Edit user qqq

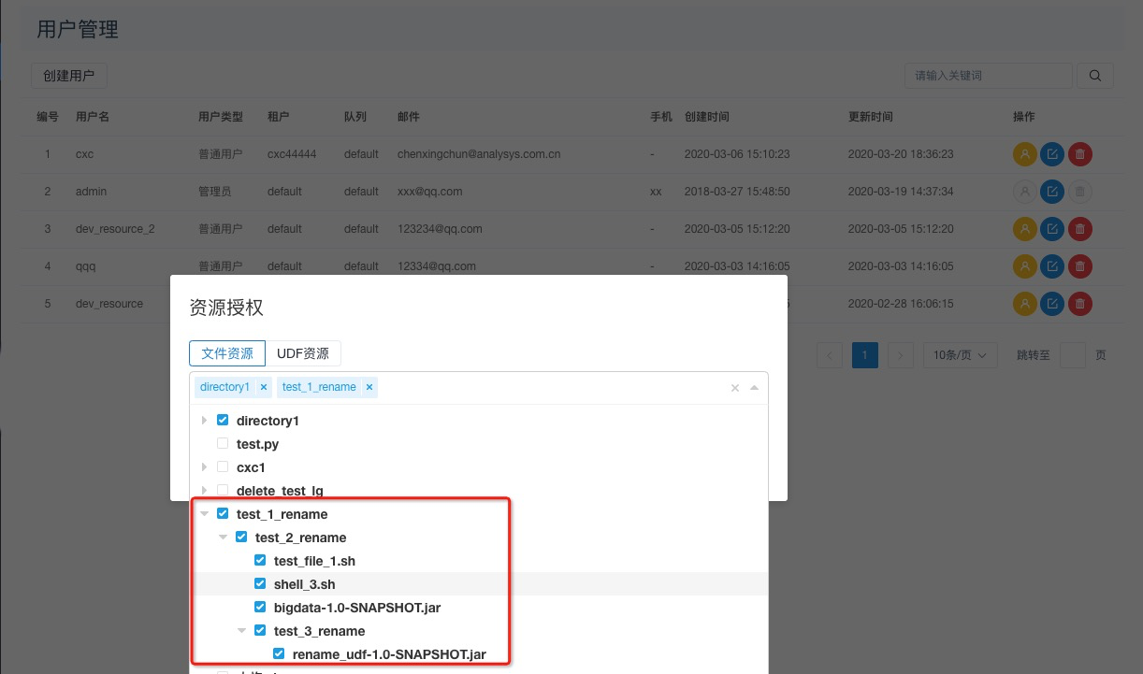pyautogui.click(x=1052, y=266)
